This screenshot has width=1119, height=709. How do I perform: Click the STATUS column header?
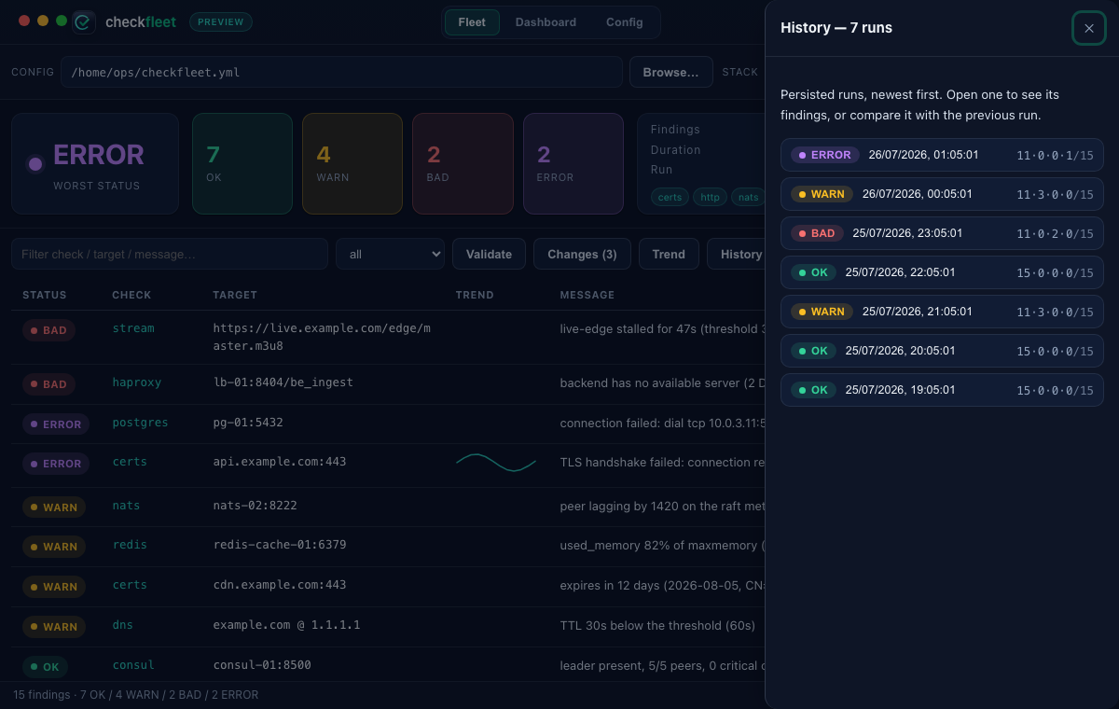pos(45,295)
